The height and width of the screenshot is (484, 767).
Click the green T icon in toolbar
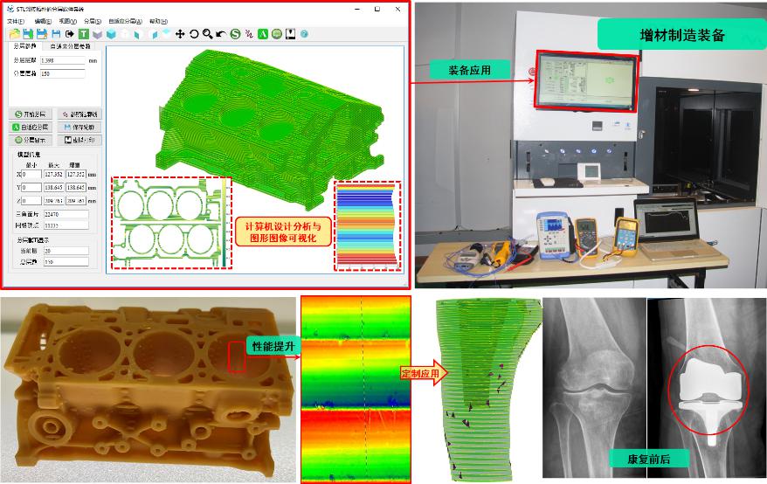point(82,33)
